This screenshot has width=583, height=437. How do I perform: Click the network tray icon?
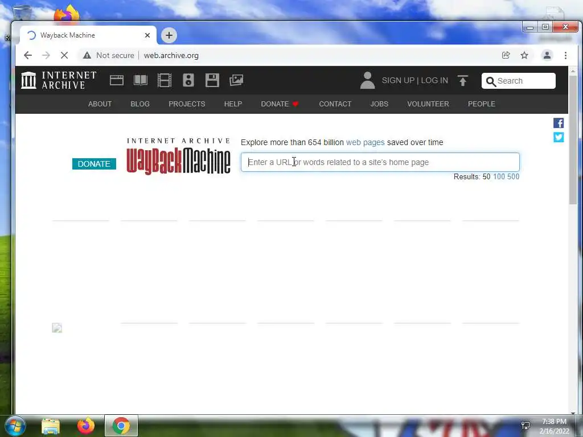(525, 426)
